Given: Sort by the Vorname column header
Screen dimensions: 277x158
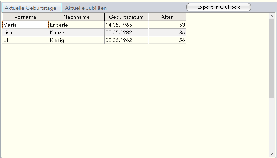Looking at the screenshot, I should point(25,17).
